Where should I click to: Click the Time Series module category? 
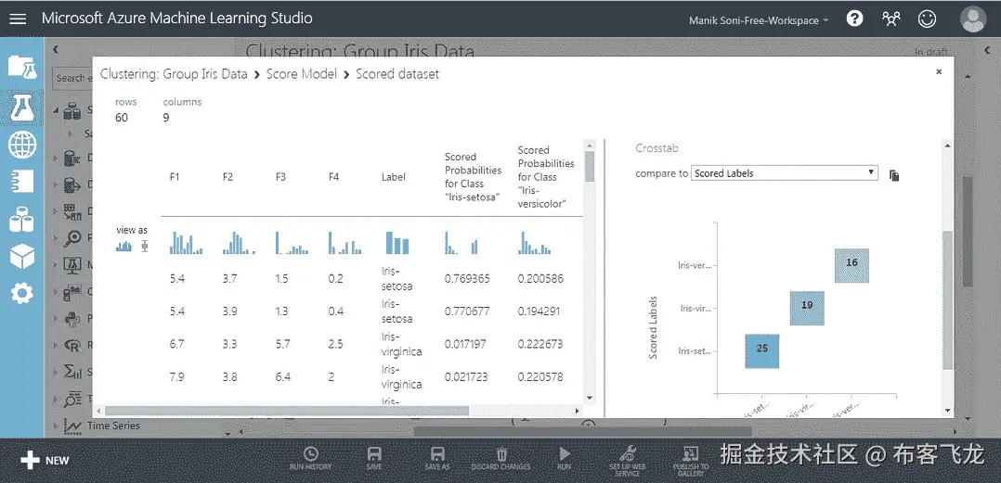point(113,426)
